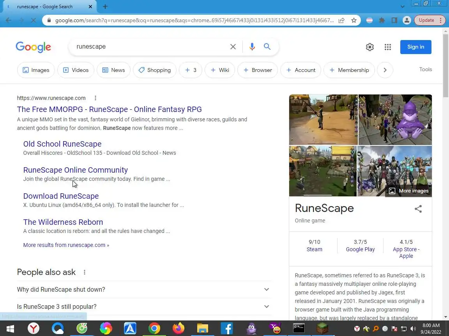
Task: Open RuneScape Online Community link
Action: (75, 170)
